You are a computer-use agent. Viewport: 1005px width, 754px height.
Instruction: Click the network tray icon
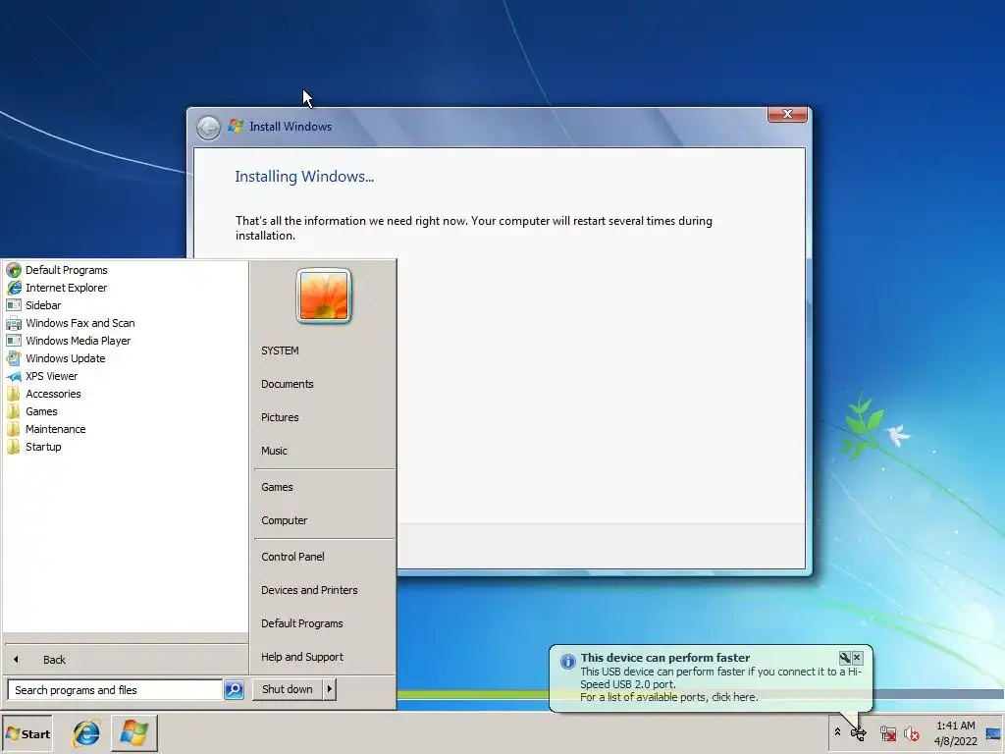pos(887,732)
